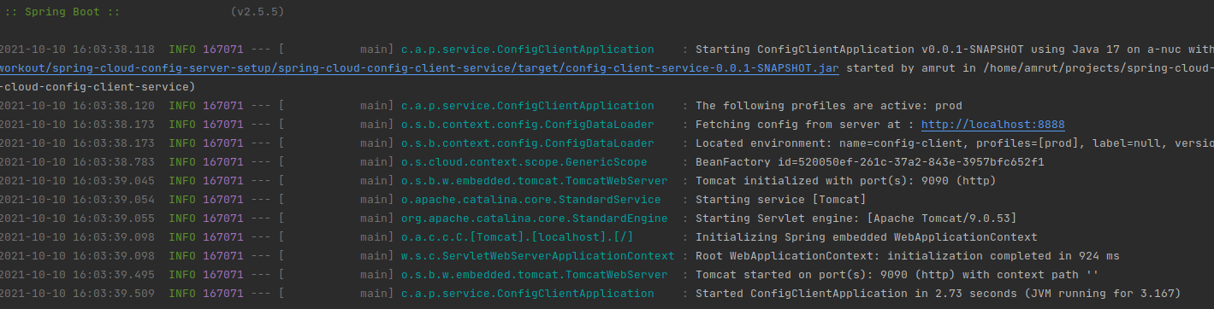
Task: Click the w.s.c.ServletWebServerApplicationContext logger name
Action: (537, 256)
